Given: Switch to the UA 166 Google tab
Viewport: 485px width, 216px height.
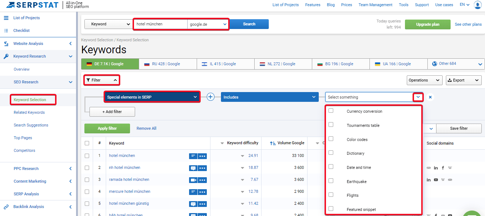Looking at the screenshot, I should coord(398,64).
